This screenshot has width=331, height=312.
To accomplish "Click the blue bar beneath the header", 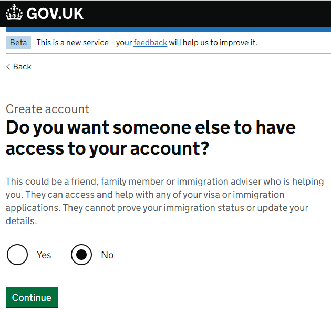I will 168,29.
